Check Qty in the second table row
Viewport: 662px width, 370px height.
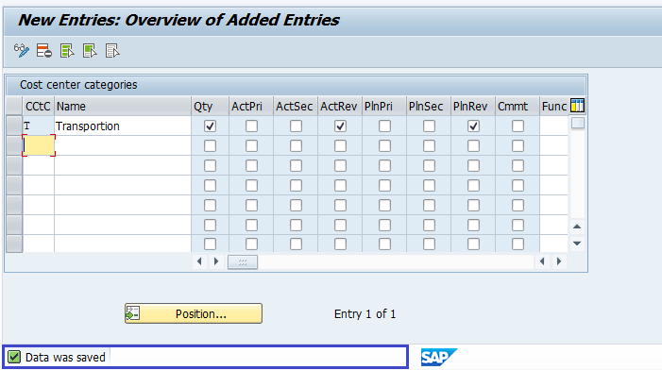tap(210, 146)
